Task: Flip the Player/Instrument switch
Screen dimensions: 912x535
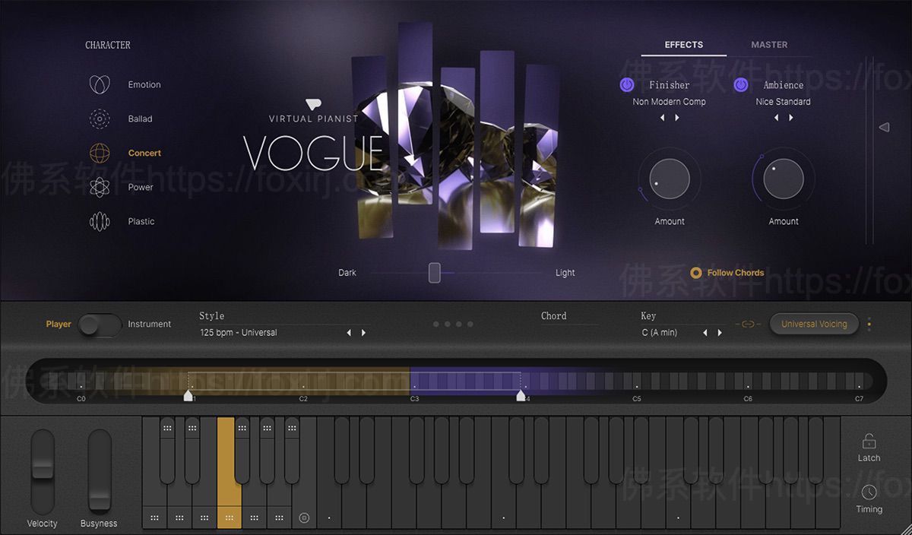Action: click(100, 324)
